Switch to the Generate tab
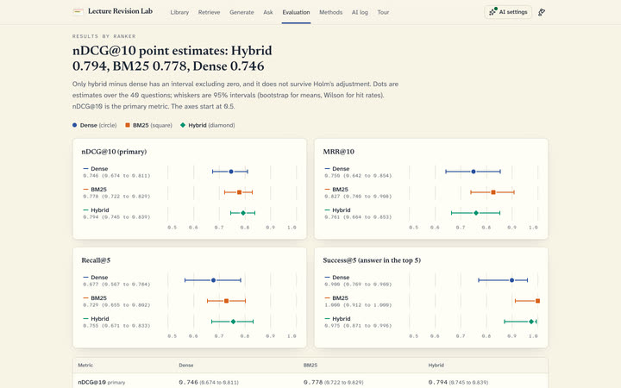621x388 pixels. [241, 12]
